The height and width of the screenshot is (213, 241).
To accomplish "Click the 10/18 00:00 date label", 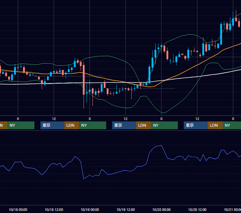I will [18, 209].
